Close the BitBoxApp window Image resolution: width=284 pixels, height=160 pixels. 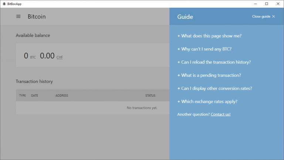(277, 4)
